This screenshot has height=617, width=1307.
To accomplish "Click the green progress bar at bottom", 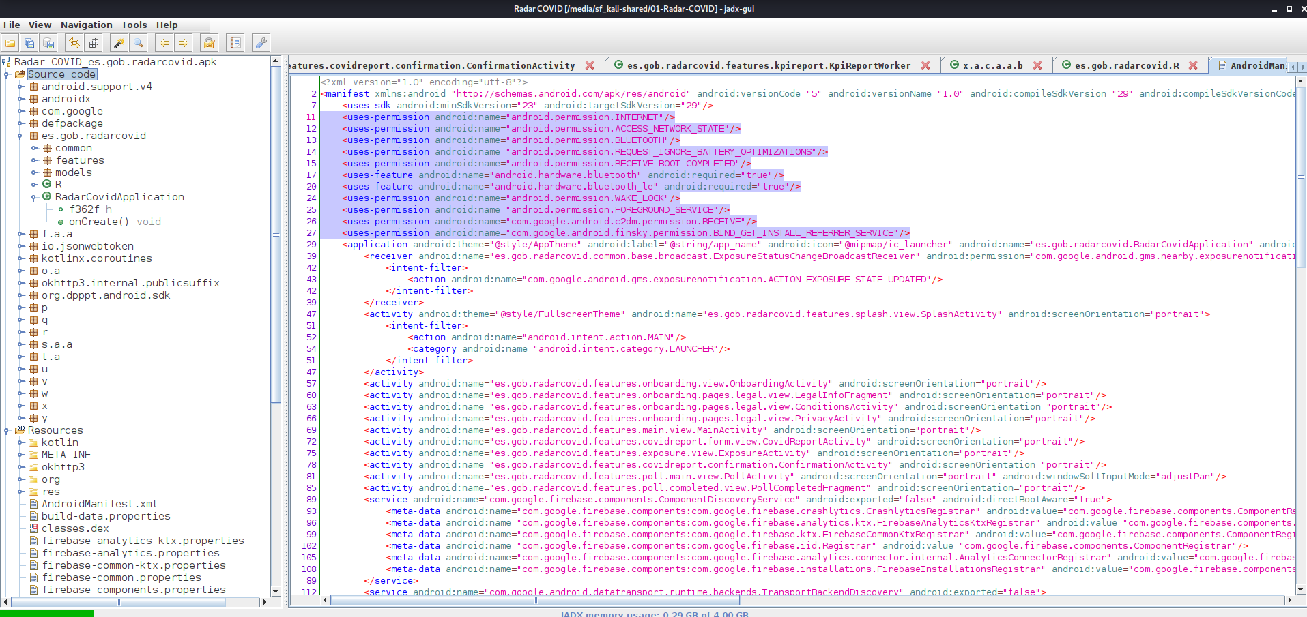I will pos(46,614).
